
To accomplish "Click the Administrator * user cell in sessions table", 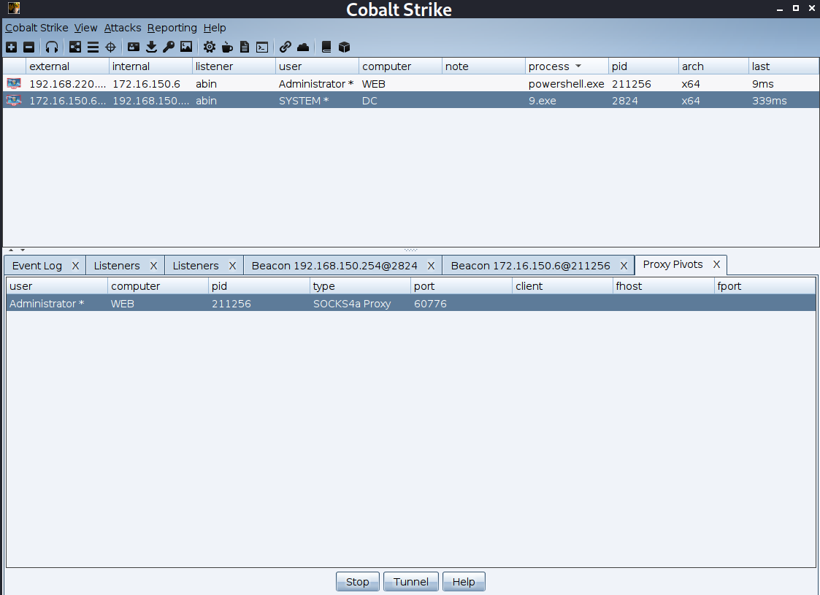I will click(316, 84).
